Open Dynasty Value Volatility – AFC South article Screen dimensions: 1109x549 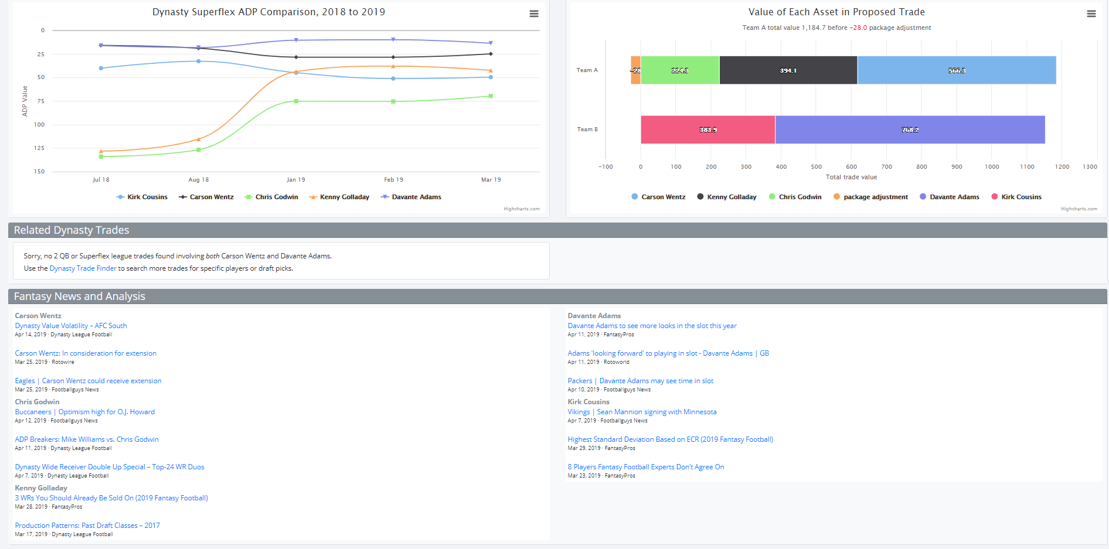71,326
